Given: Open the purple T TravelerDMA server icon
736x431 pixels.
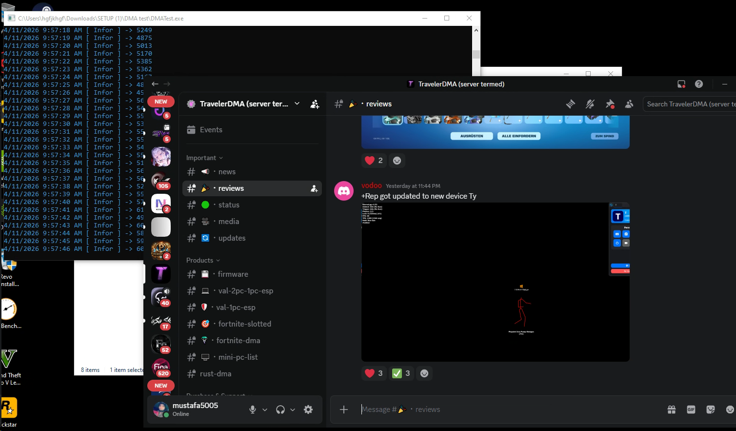Looking at the screenshot, I should point(161,274).
